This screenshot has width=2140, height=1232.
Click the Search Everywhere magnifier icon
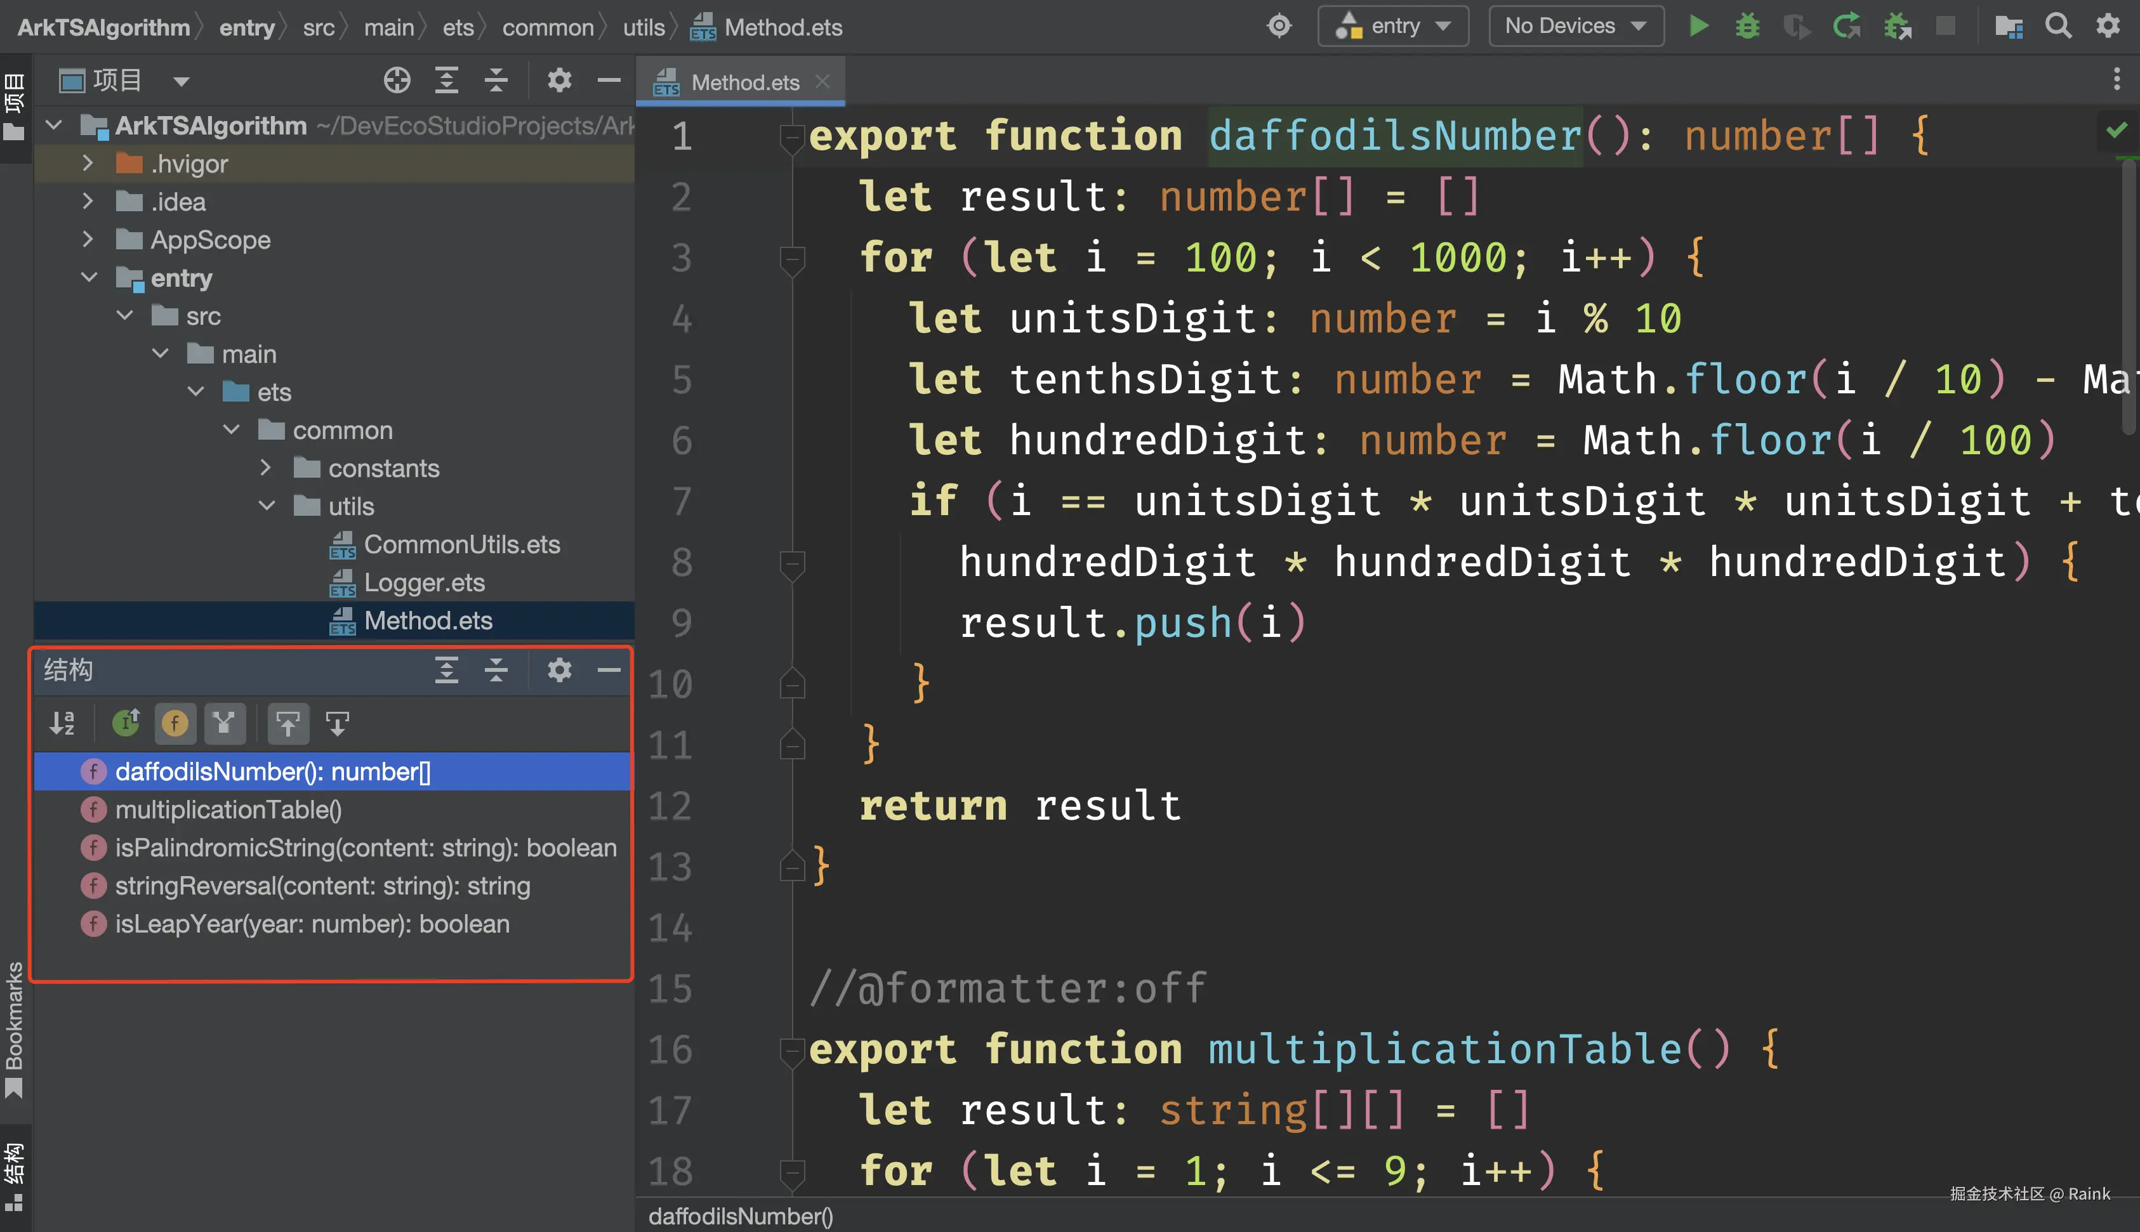(x=2058, y=25)
